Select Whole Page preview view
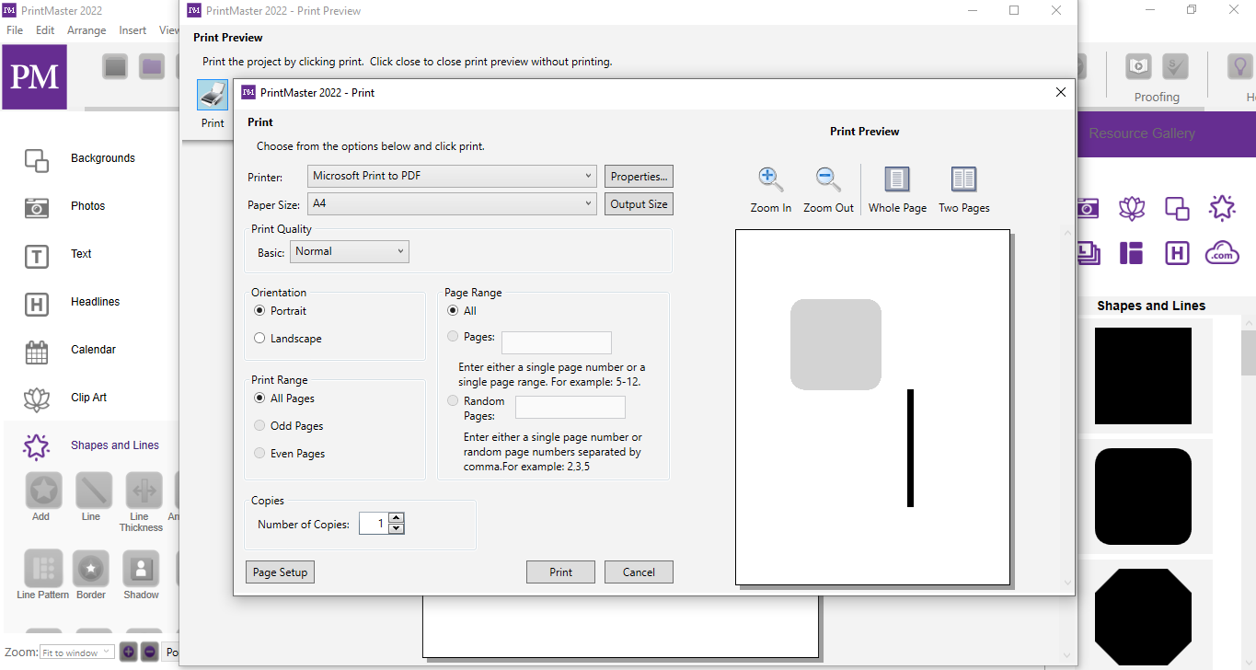Viewport: 1256px width, 670px height. click(x=897, y=179)
